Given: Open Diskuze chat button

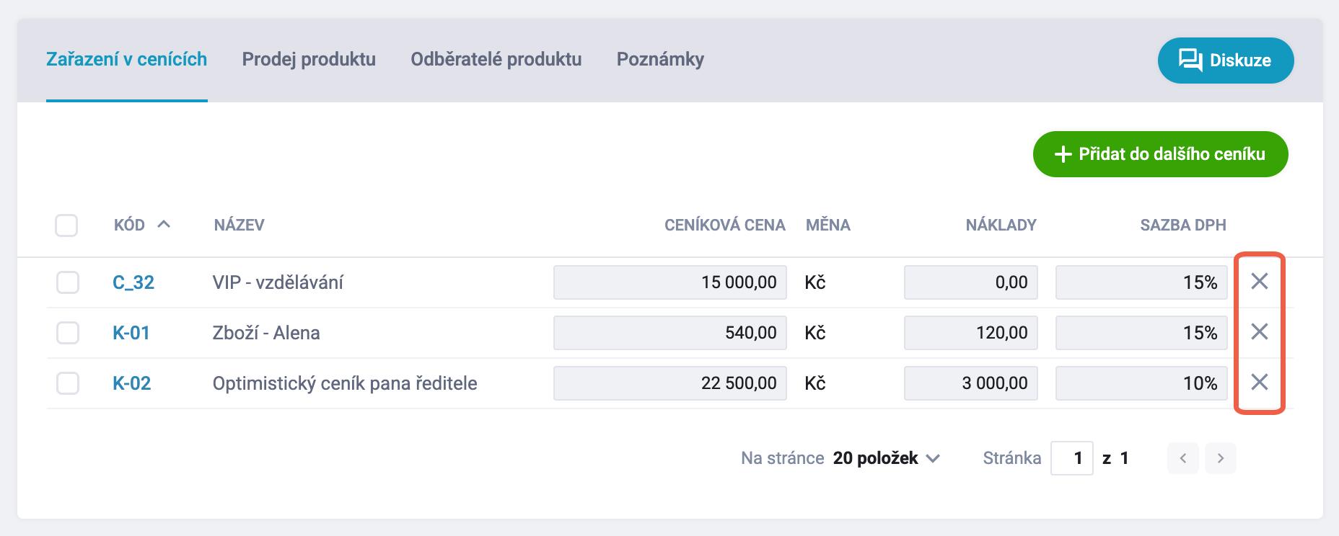Looking at the screenshot, I should click(x=1225, y=61).
